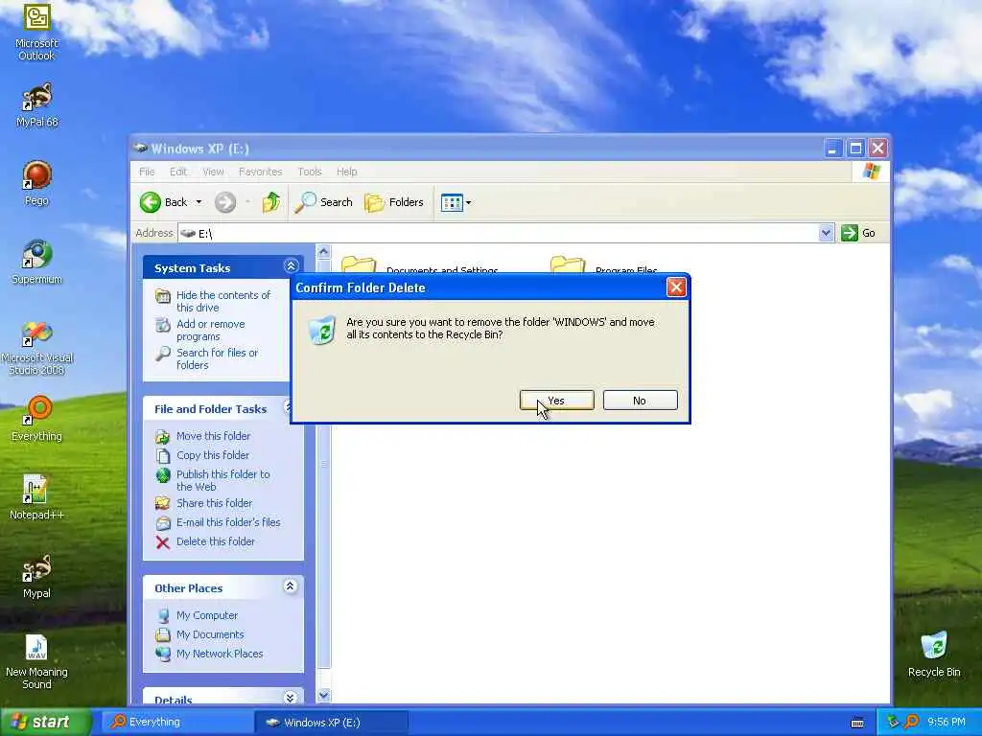The width and height of the screenshot is (982, 736).
Task: Click Share this folder link
Action: [x=214, y=503]
